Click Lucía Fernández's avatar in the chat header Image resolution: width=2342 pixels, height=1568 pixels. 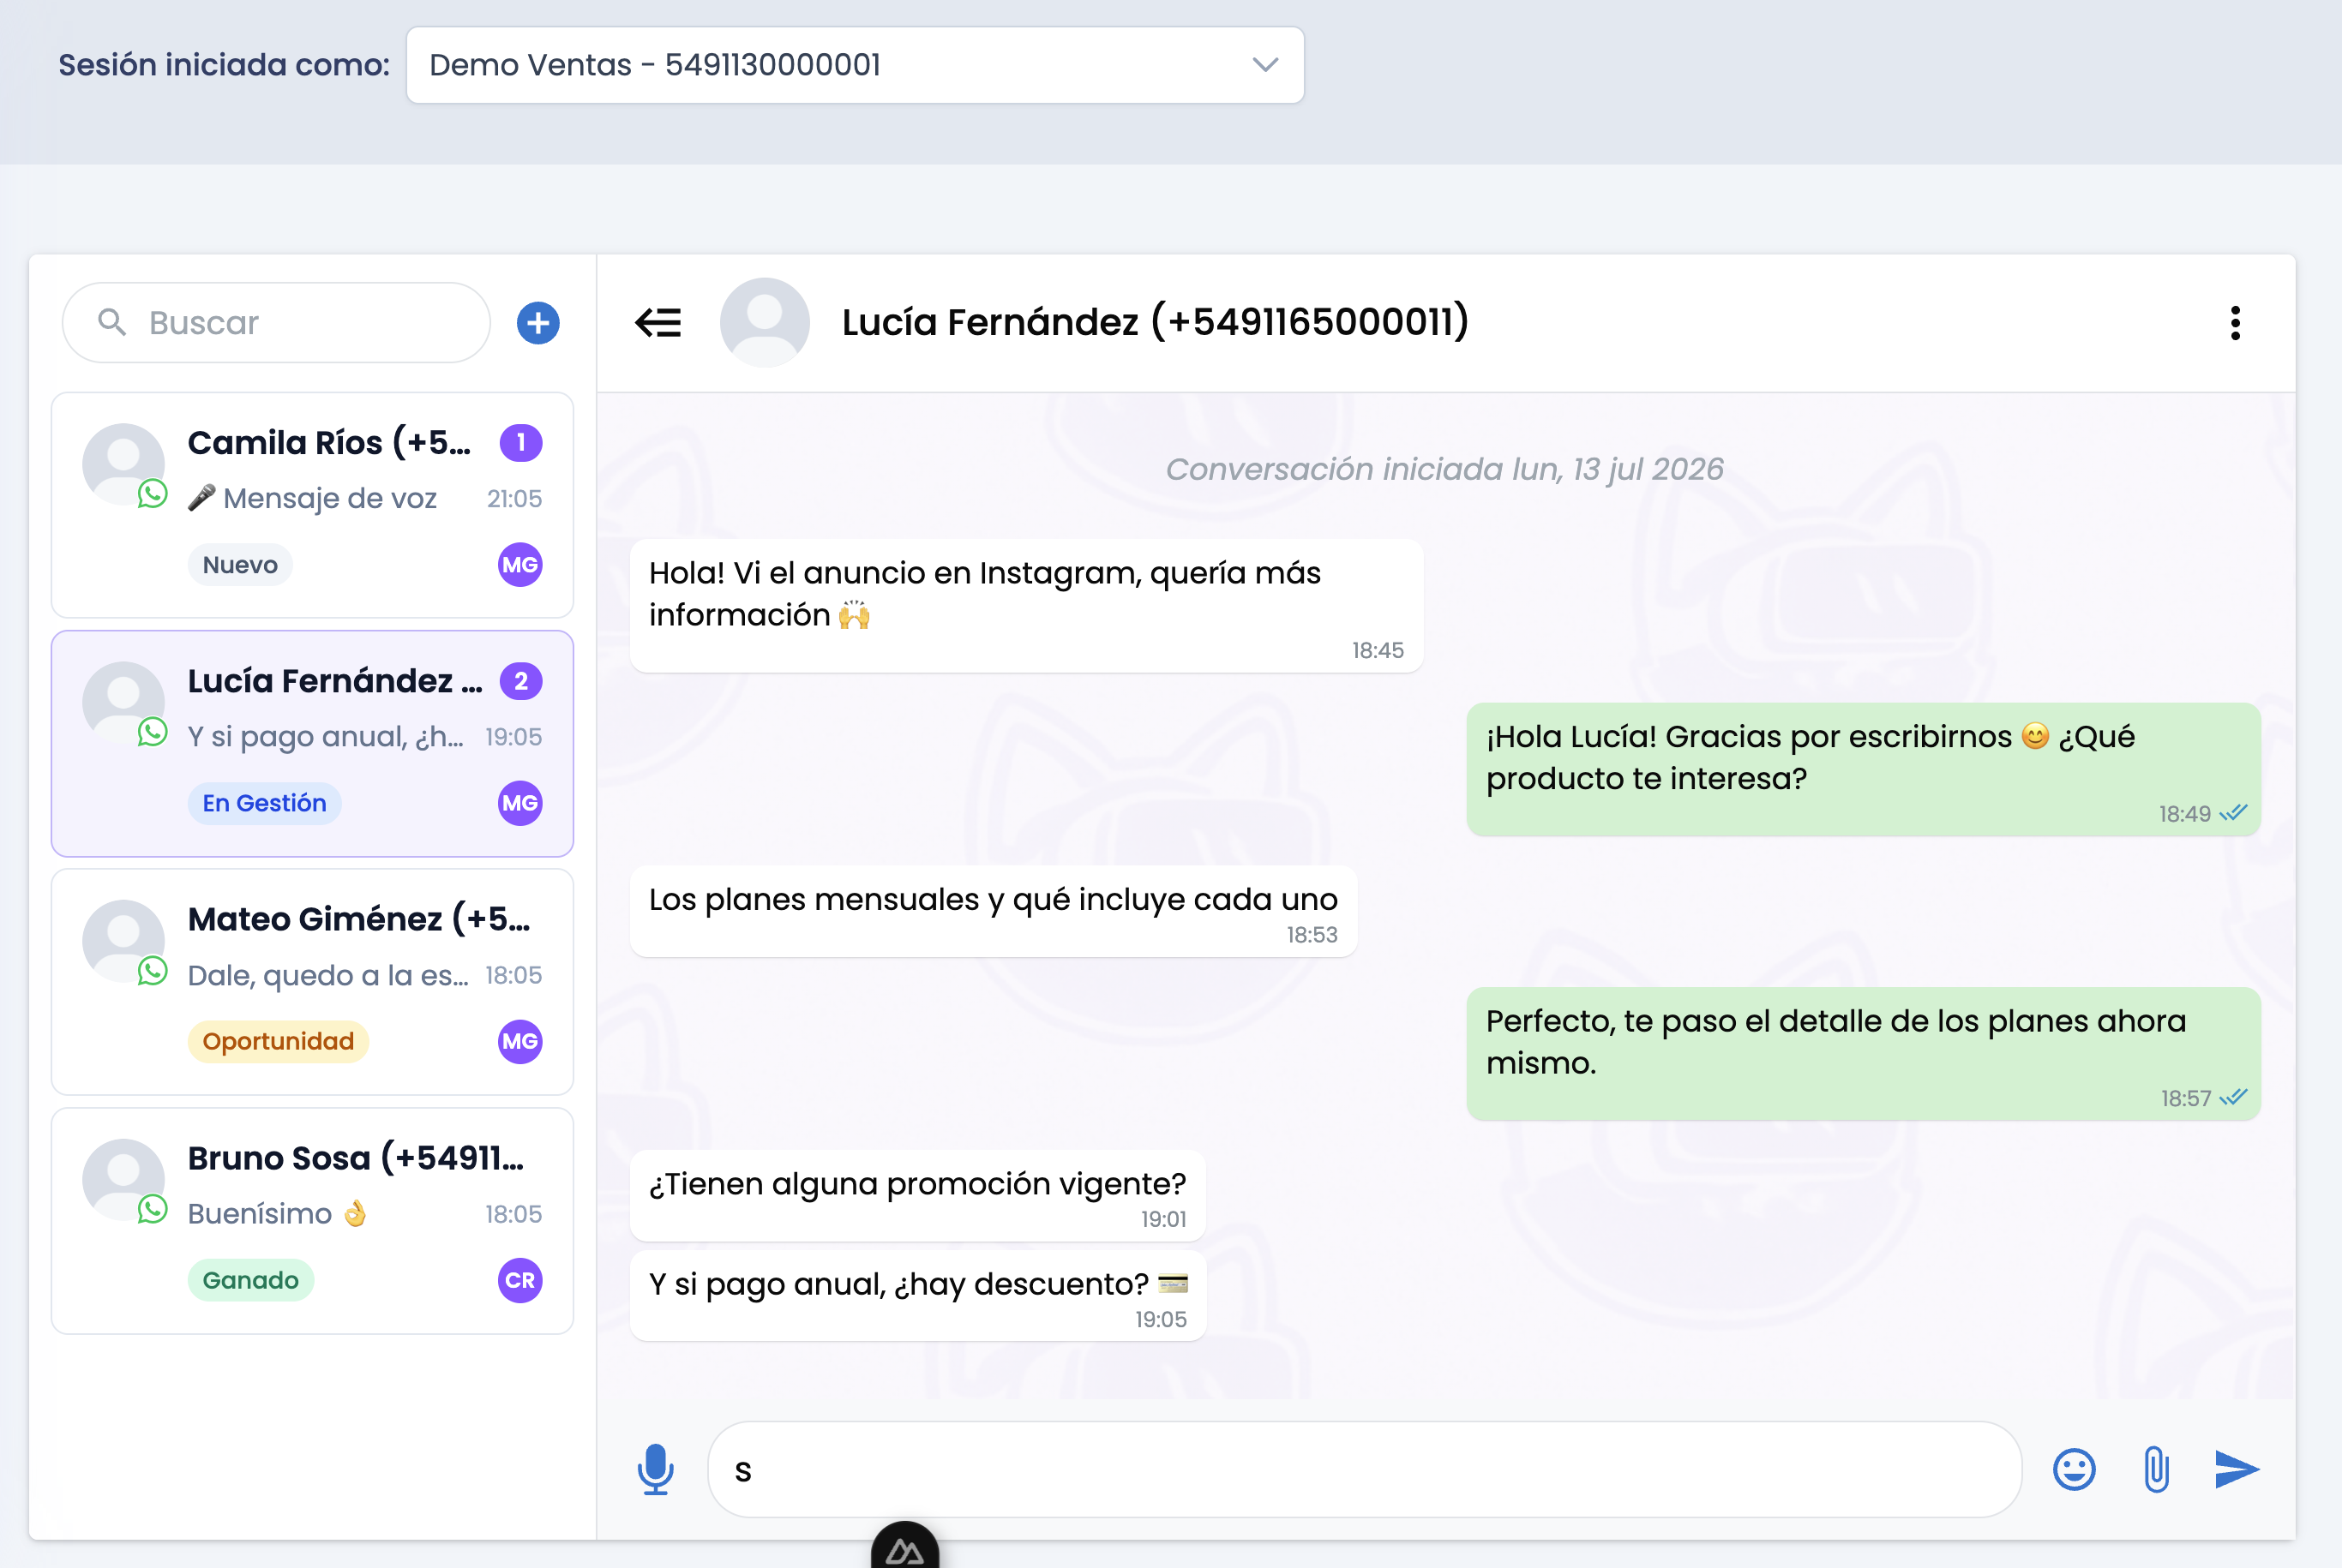point(765,323)
